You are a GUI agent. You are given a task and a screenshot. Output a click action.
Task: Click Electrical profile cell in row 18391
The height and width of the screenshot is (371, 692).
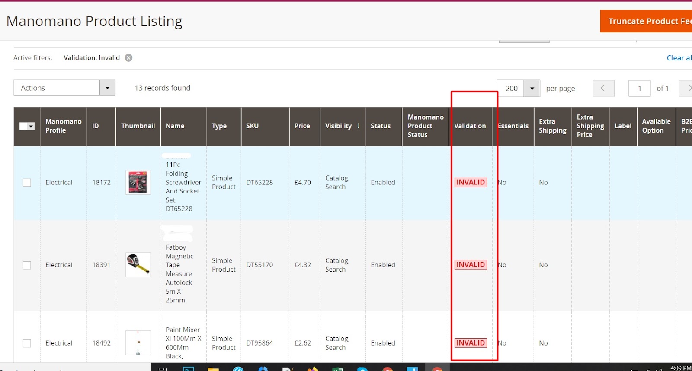coord(59,265)
